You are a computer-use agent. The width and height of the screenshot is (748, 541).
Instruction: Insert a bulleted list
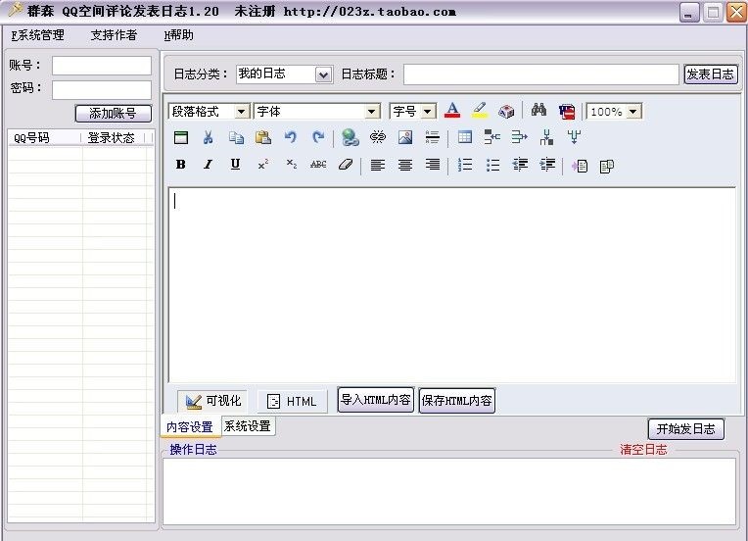(x=492, y=166)
